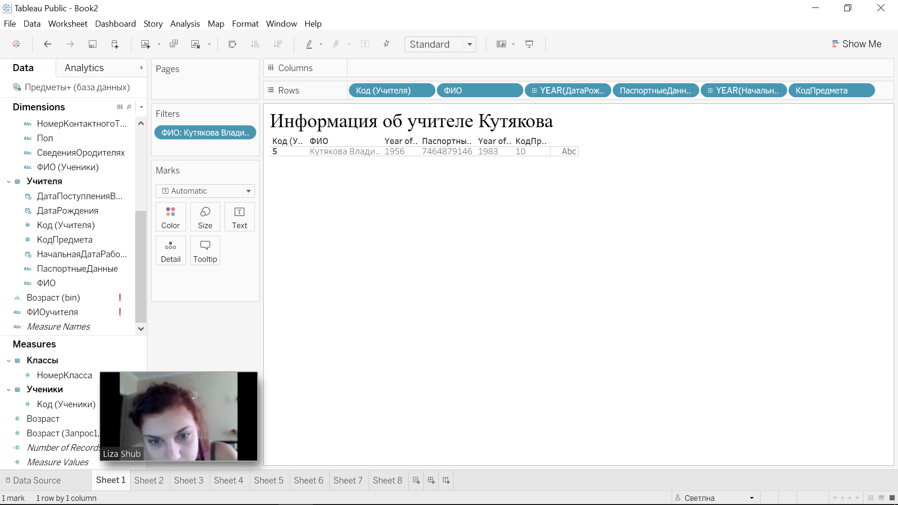898x505 pixels.
Task: Expand the YEAR(ДатаРож.. pill plus icon
Action: tap(534, 91)
